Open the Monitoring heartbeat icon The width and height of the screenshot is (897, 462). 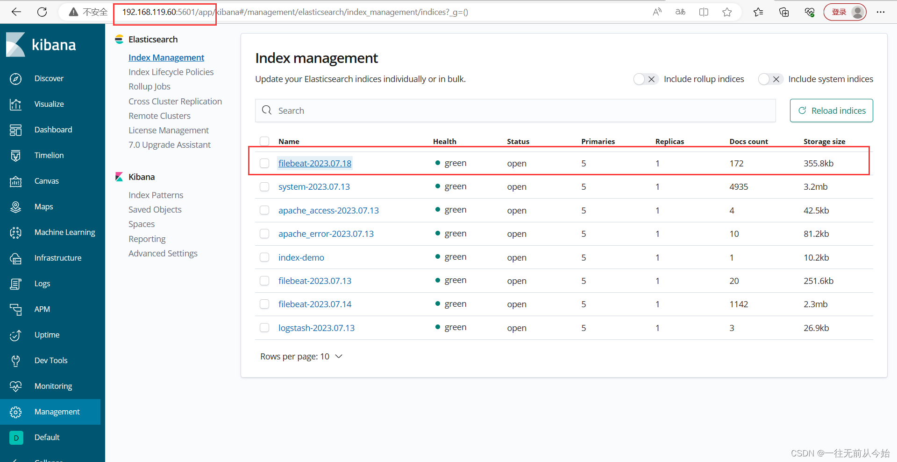pyautogui.click(x=16, y=386)
